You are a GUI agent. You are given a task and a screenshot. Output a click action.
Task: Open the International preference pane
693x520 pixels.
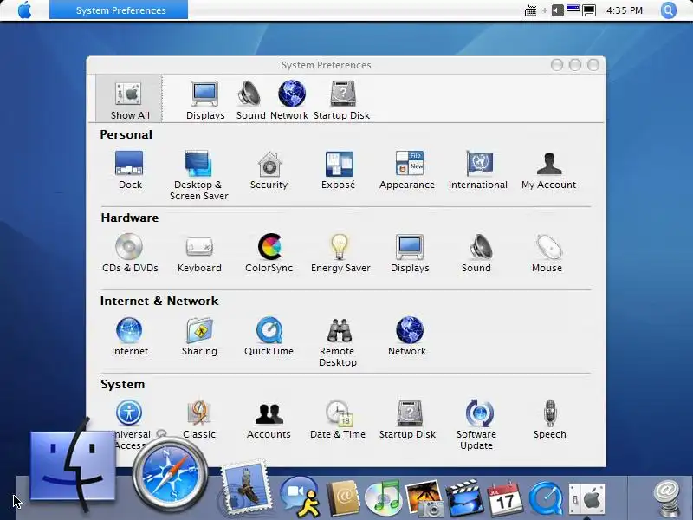pyautogui.click(x=478, y=170)
